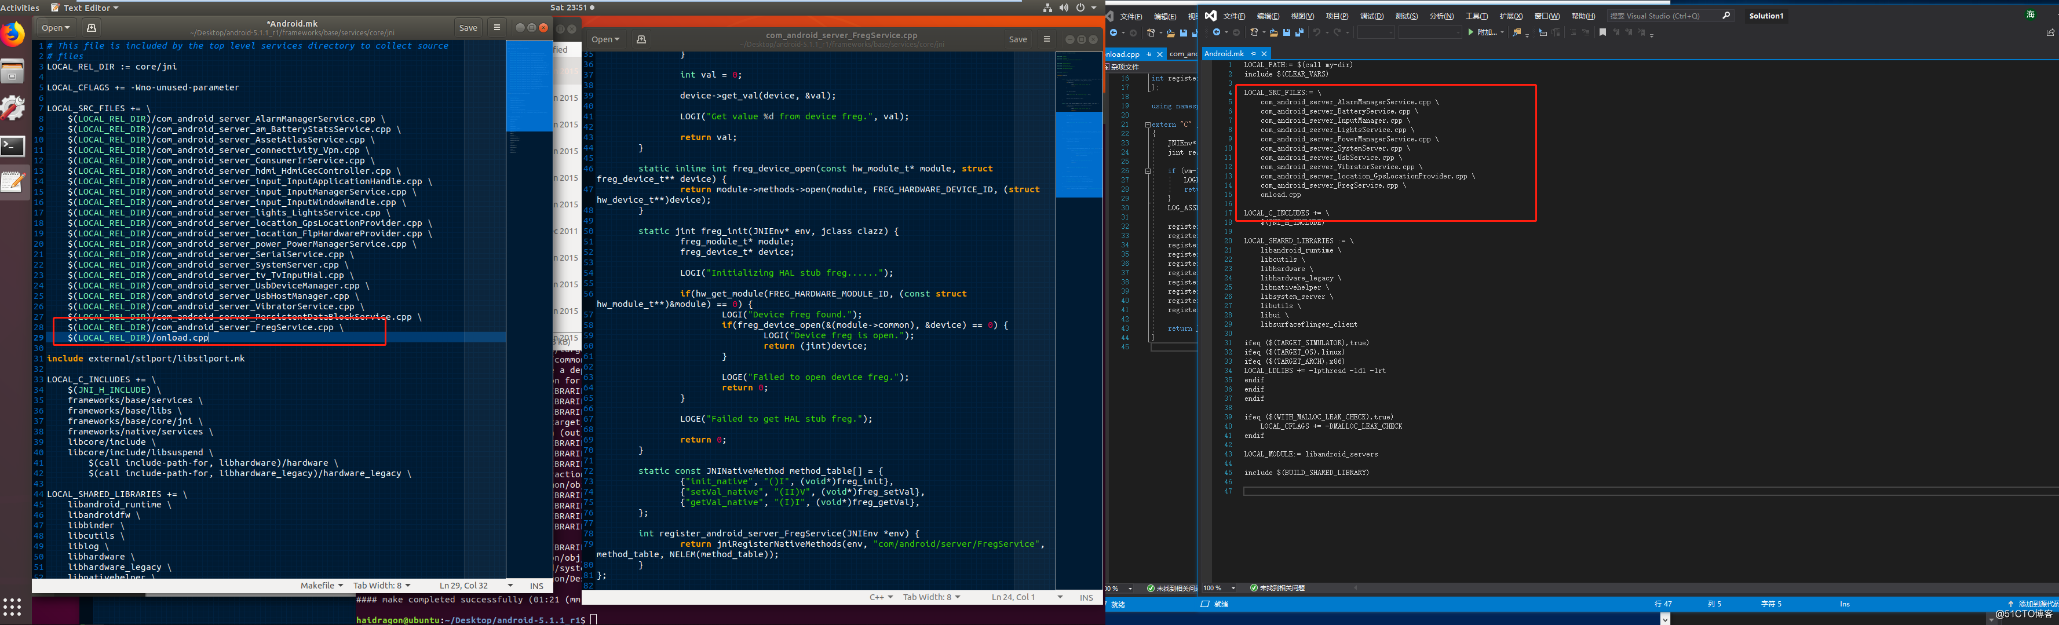This screenshot has width=2059, height=625.
Task: Click new document icon in FregService.cpp editor
Action: [641, 39]
